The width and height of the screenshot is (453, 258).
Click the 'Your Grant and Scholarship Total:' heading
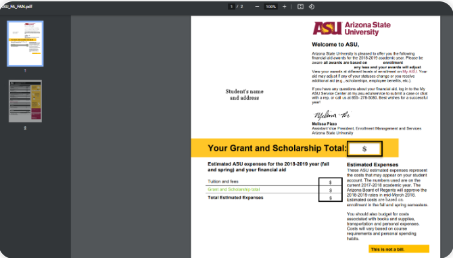[277, 148]
